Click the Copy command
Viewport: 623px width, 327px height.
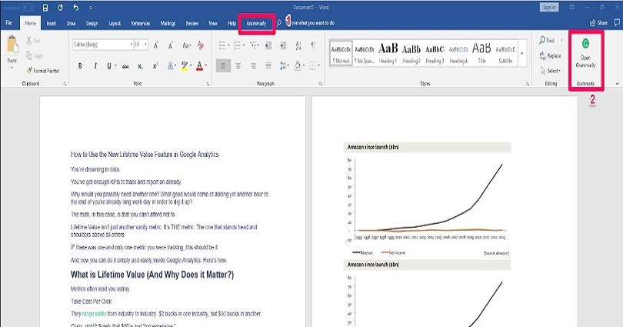pos(35,56)
